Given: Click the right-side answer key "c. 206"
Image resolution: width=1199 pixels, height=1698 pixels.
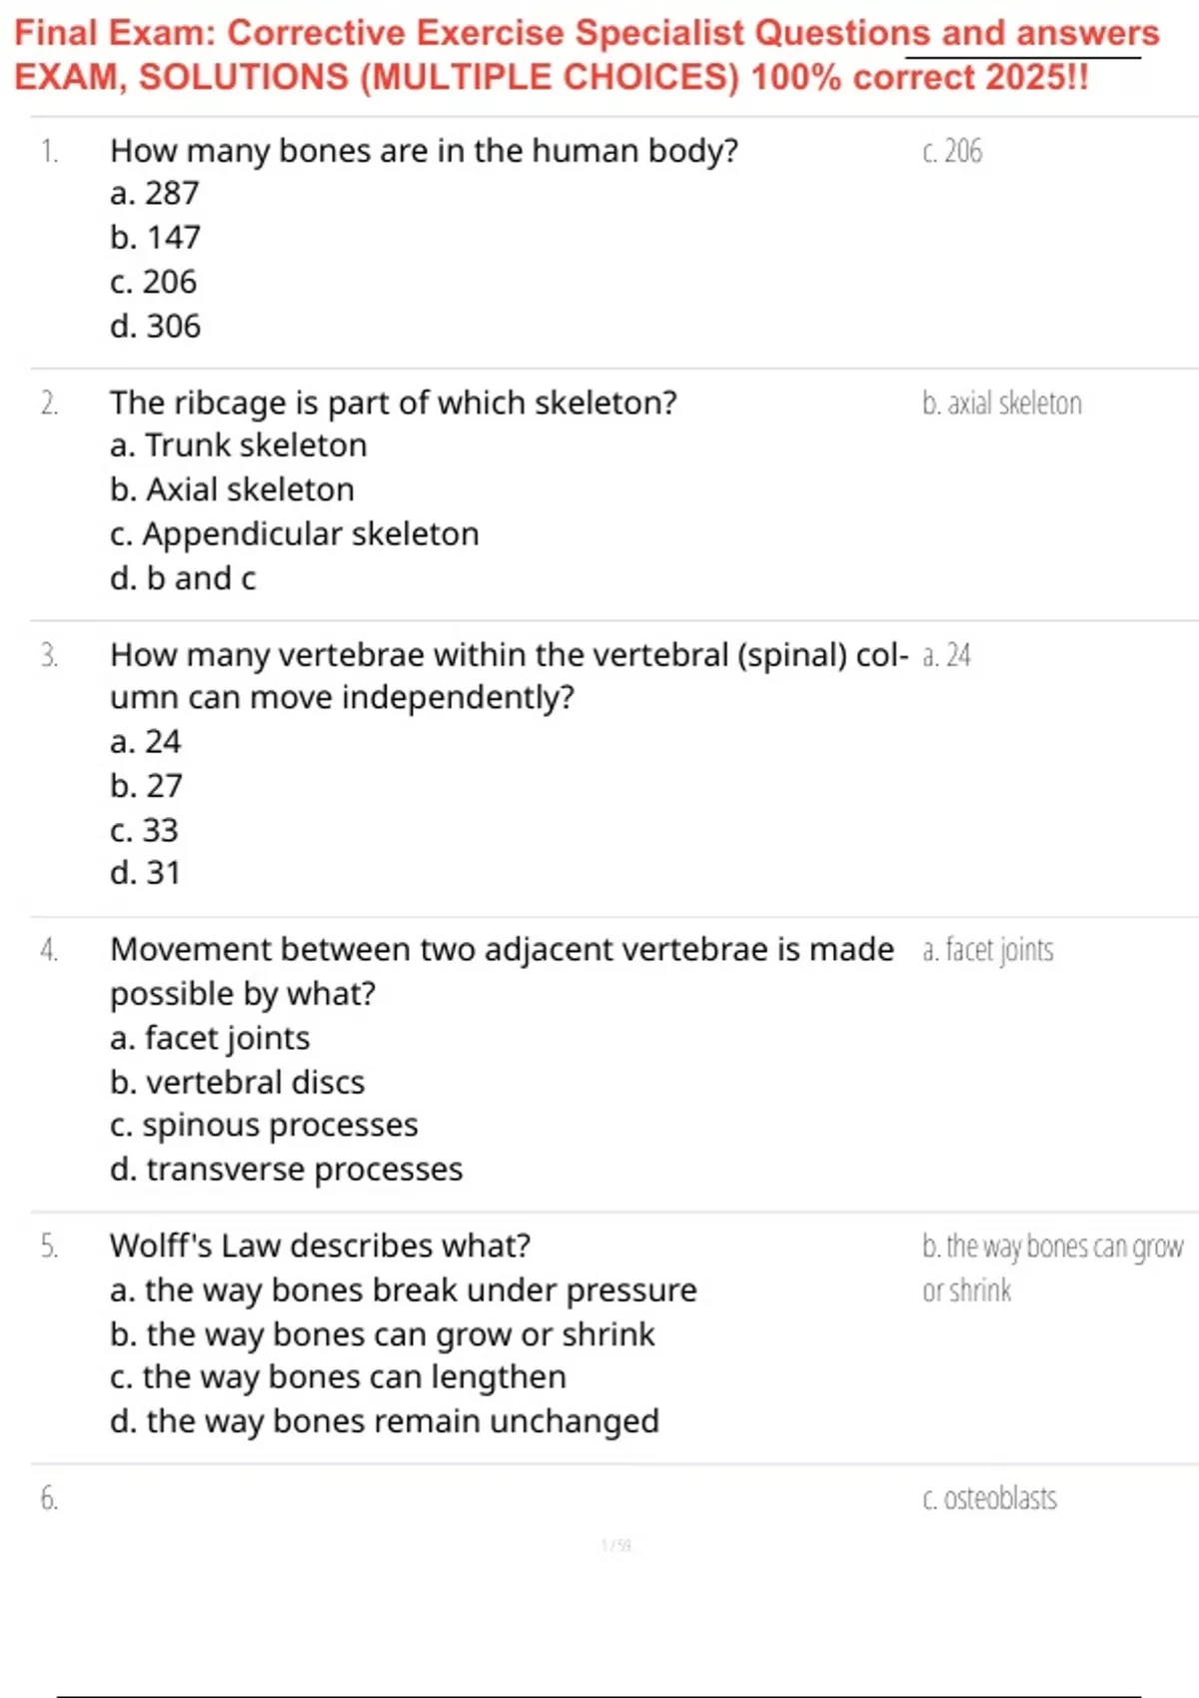Looking at the screenshot, I should coord(952,151).
